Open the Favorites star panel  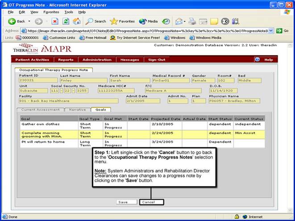[122, 21]
